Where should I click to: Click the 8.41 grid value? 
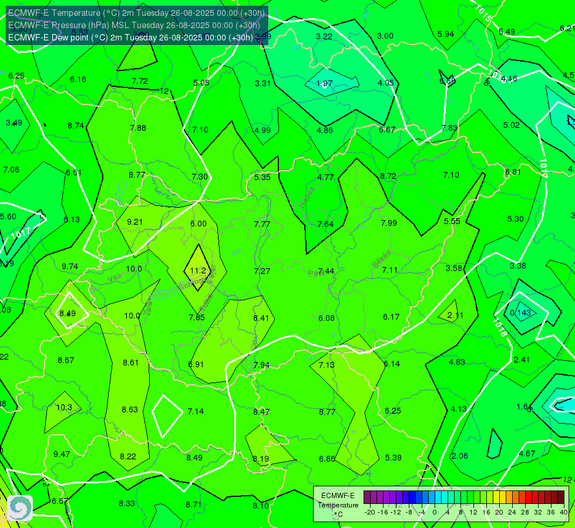(261, 317)
